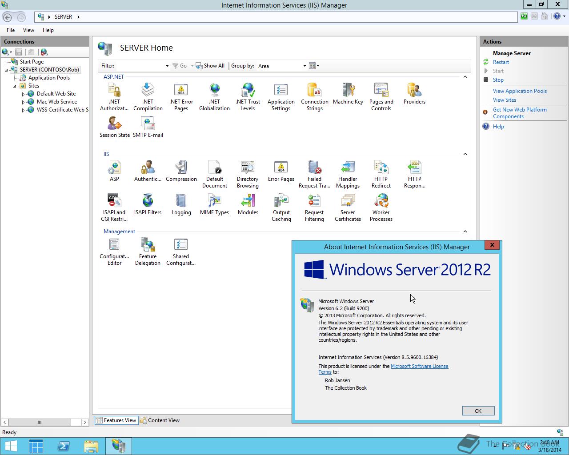
Task: Open the Microsoft Software License Terms link
Action: pyautogui.click(x=419, y=366)
